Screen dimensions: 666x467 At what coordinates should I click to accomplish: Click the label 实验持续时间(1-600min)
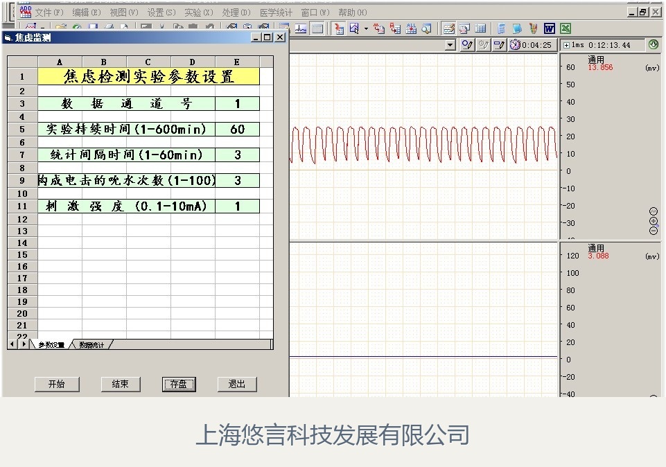click(x=126, y=129)
